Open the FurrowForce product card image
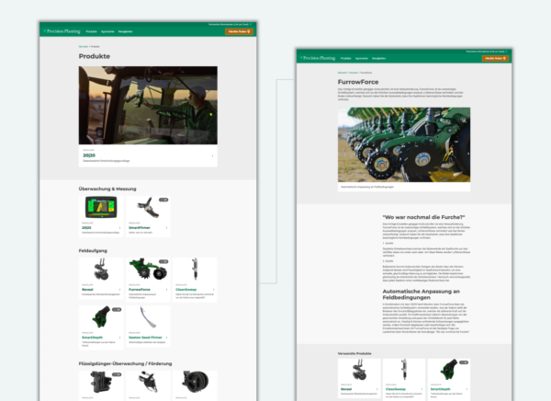Viewport: 551px width, 401px height. tap(148, 269)
